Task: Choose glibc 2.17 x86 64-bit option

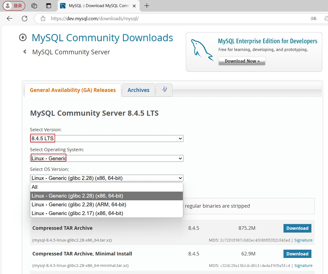Action: click(106, 213)
